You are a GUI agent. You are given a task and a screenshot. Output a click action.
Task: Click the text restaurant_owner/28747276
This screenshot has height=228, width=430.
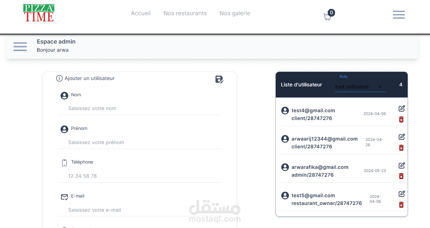coord(327,203)
